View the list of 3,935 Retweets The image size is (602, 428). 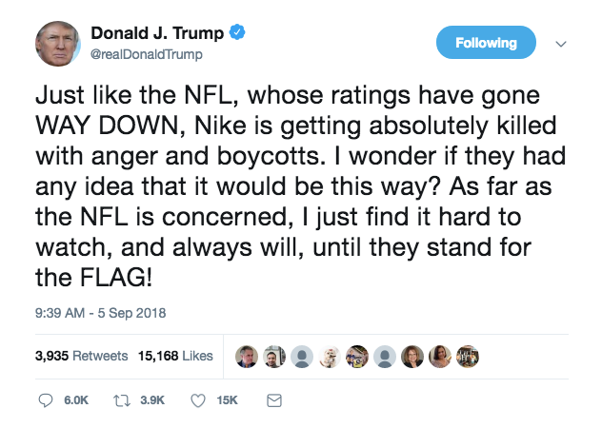click(x=81, y=356)
